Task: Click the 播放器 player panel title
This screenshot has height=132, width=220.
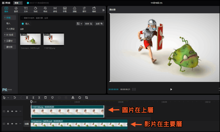Action: (112, 10)
